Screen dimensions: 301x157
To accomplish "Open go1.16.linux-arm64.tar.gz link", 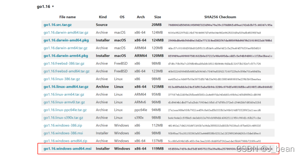I will pos(64,94).
